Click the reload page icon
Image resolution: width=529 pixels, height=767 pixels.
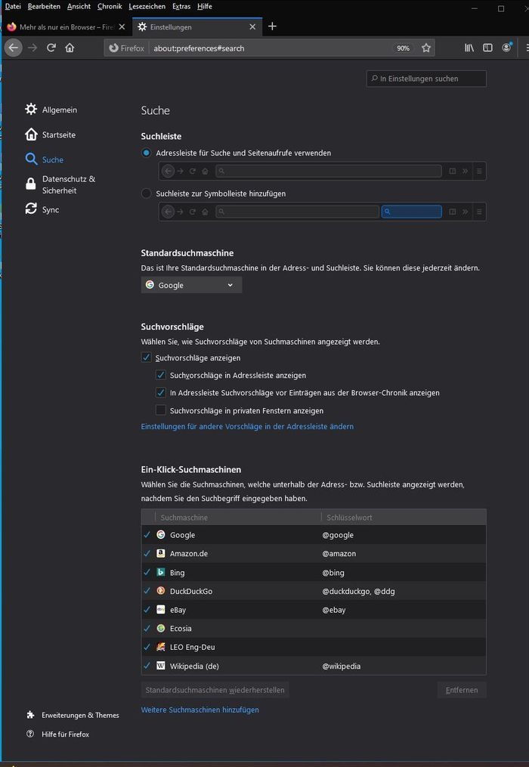(x=51, y=48)
